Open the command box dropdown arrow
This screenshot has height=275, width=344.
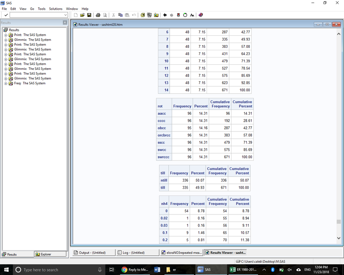pos(65,15)
